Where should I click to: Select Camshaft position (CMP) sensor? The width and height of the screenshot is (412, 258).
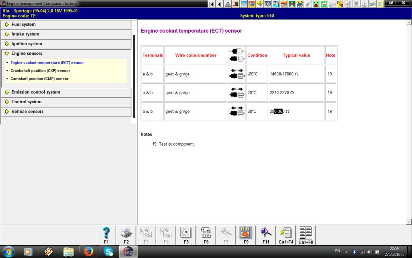point(39,79)
